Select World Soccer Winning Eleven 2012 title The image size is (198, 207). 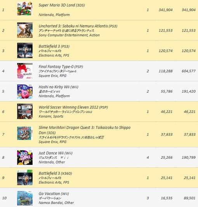tap(73, 107)
